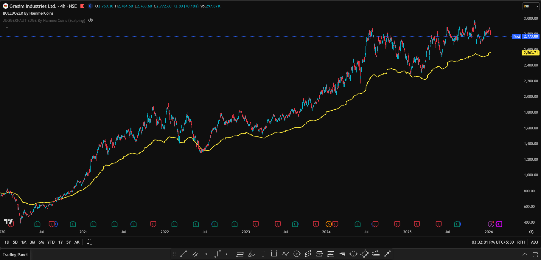Image resolution: width=541 pixels, height=260 pixels.
Task: Open the Trading Panel tab
Action: (x=15, y=255)
